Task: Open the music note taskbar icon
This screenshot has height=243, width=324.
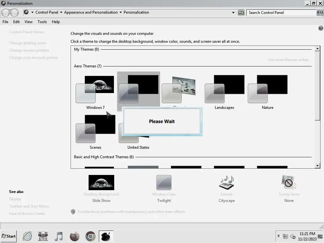Action: (x=59, y=236)
